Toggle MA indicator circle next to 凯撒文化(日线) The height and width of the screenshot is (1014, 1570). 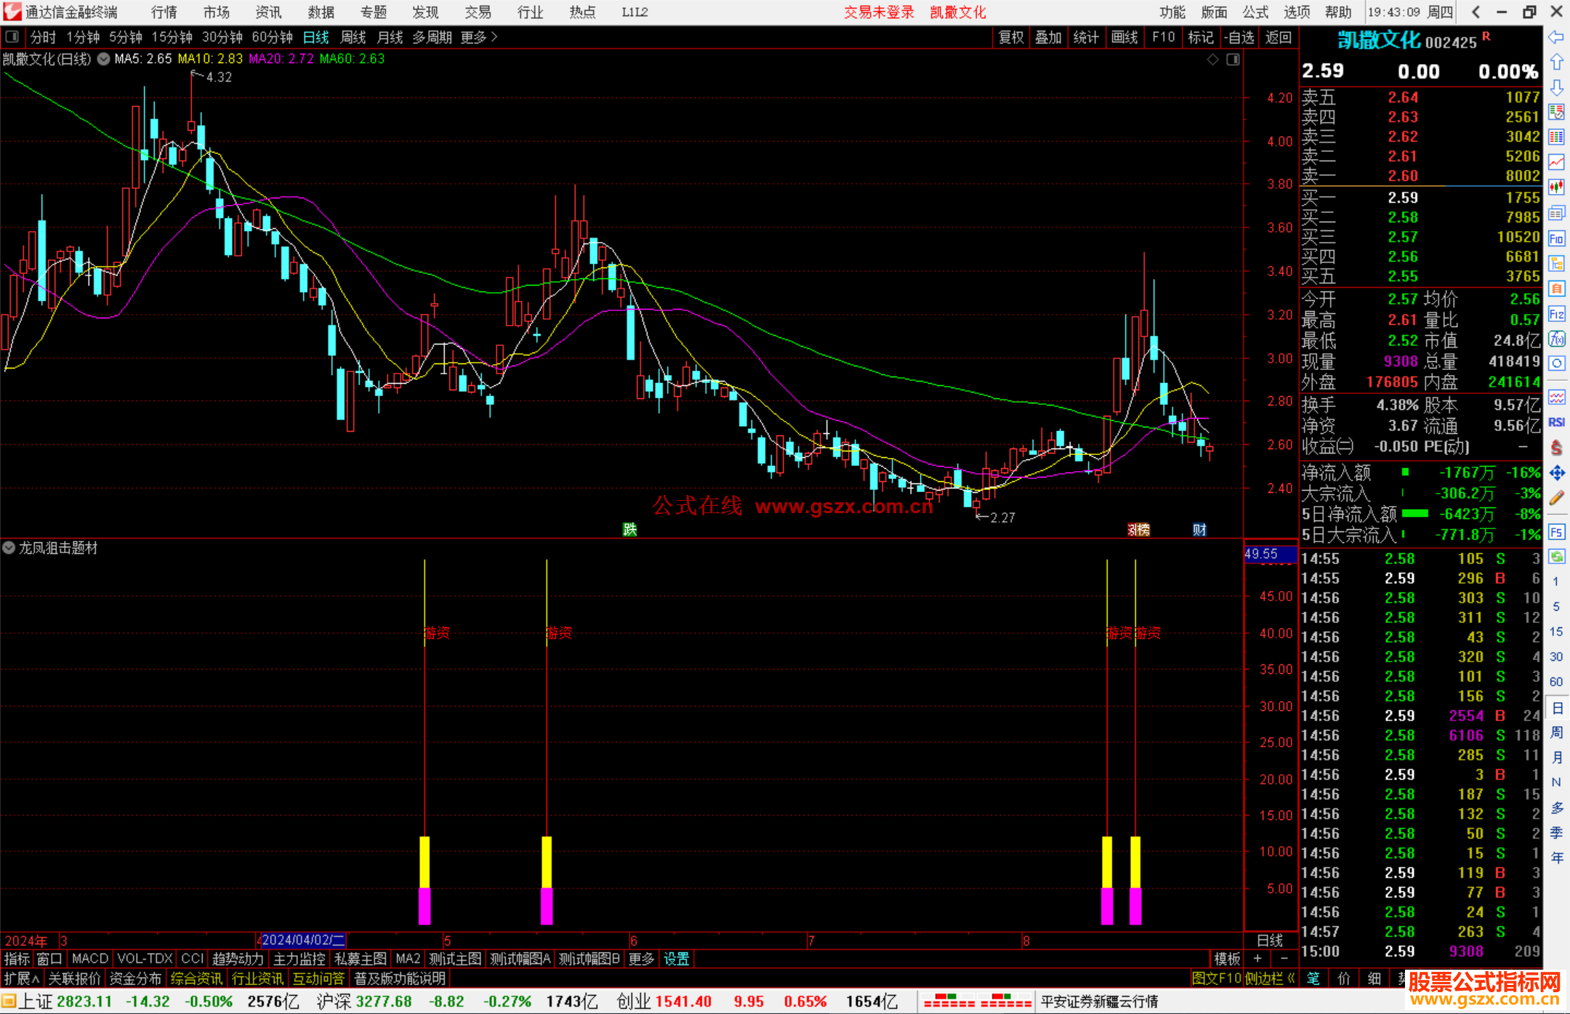pos(103,59)
